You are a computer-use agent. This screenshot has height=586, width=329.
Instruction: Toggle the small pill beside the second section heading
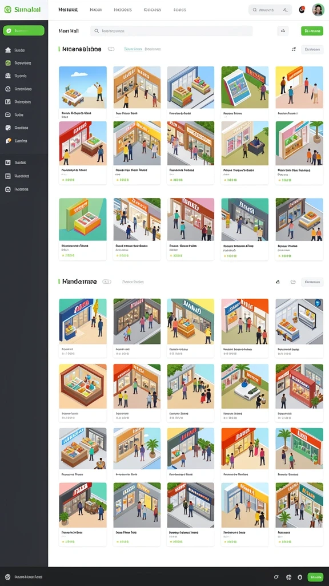pos(107,282)
